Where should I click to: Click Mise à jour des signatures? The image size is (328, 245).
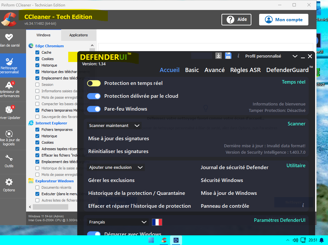(118, 139)
